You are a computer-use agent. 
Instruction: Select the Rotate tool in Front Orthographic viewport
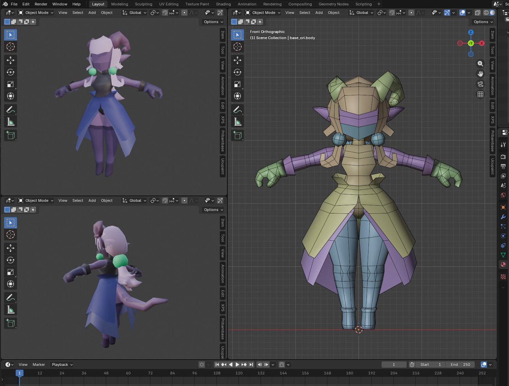[238, 72]
